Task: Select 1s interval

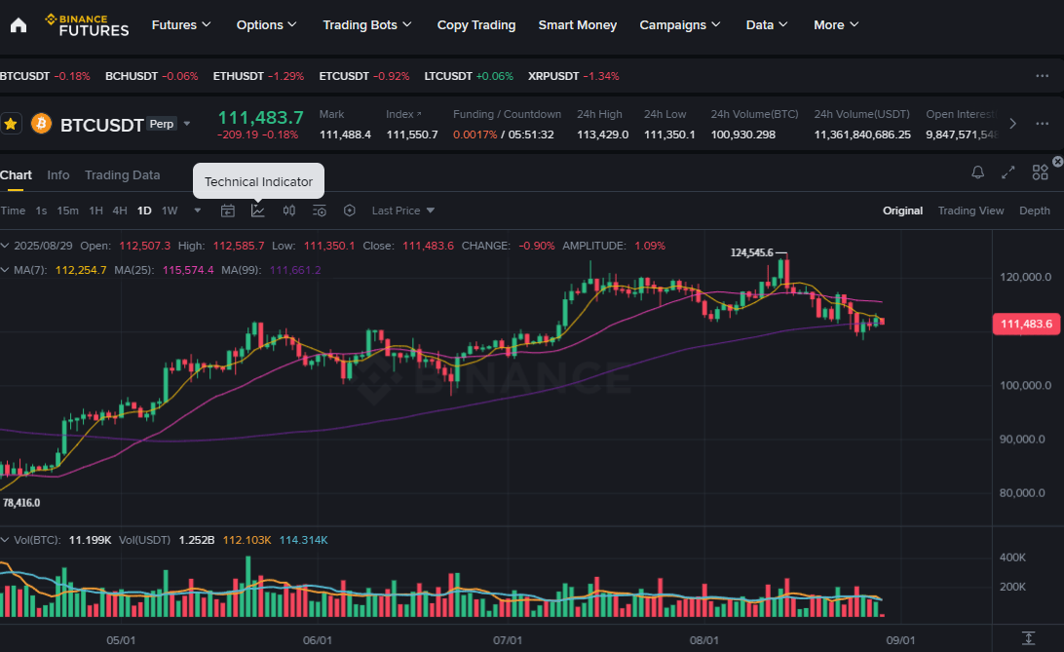Action: 41,211
